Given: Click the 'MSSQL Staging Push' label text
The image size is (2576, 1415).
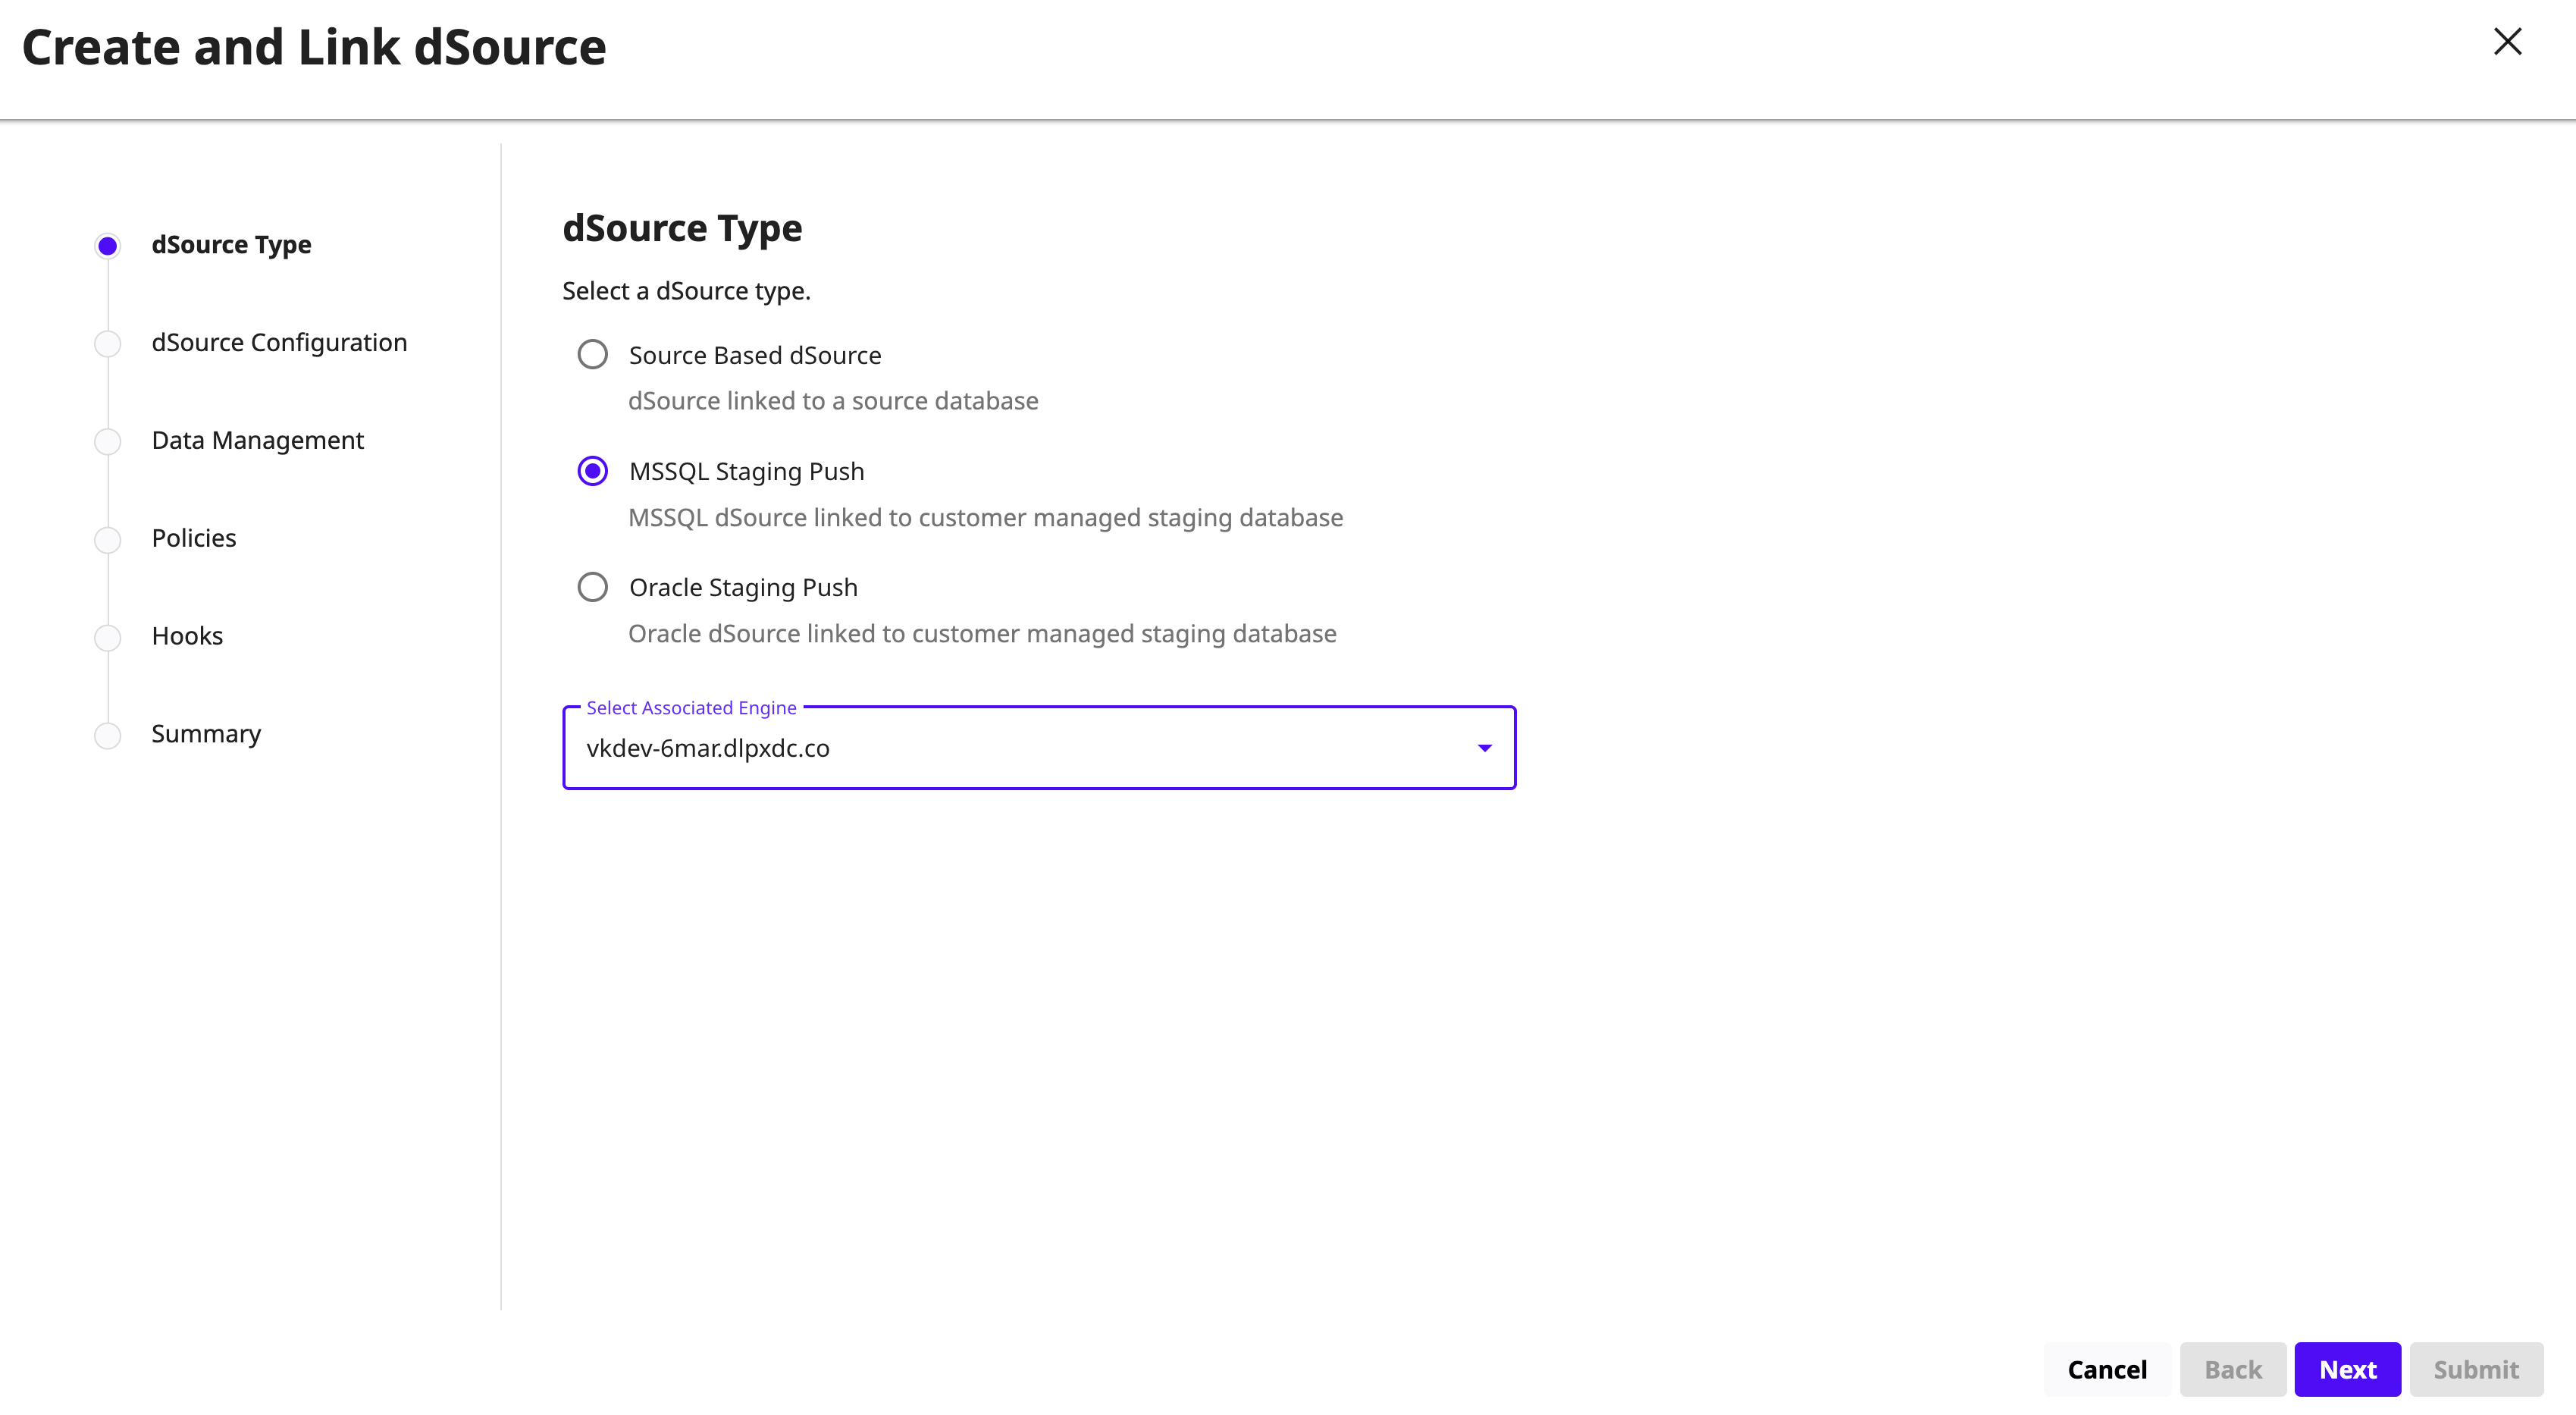Looking at the screenshot, I should 746,471.
